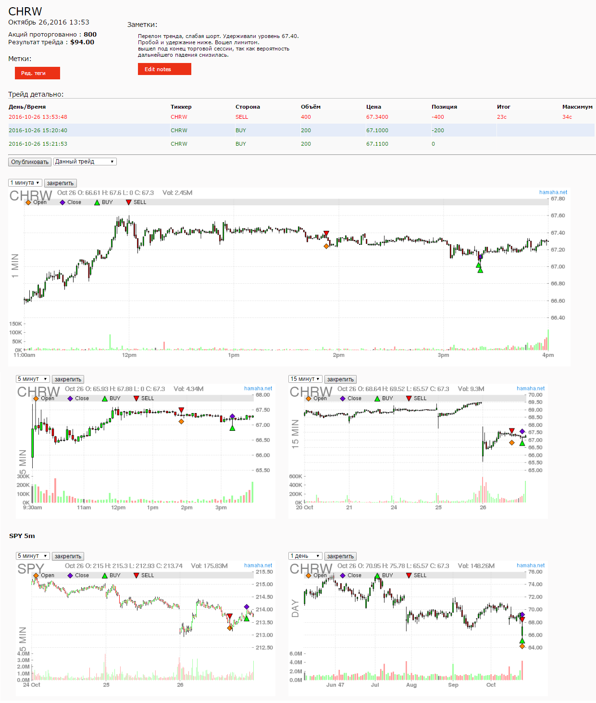Screen dimensions: 596x703
Task: Click the "День/Время" column header
Action: [x=27, y=107]
